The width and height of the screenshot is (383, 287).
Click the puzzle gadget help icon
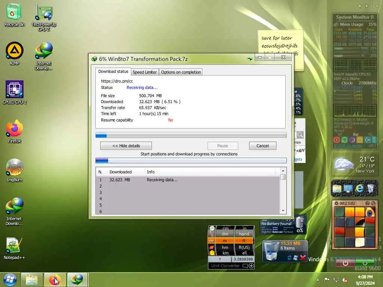[367, 203]
